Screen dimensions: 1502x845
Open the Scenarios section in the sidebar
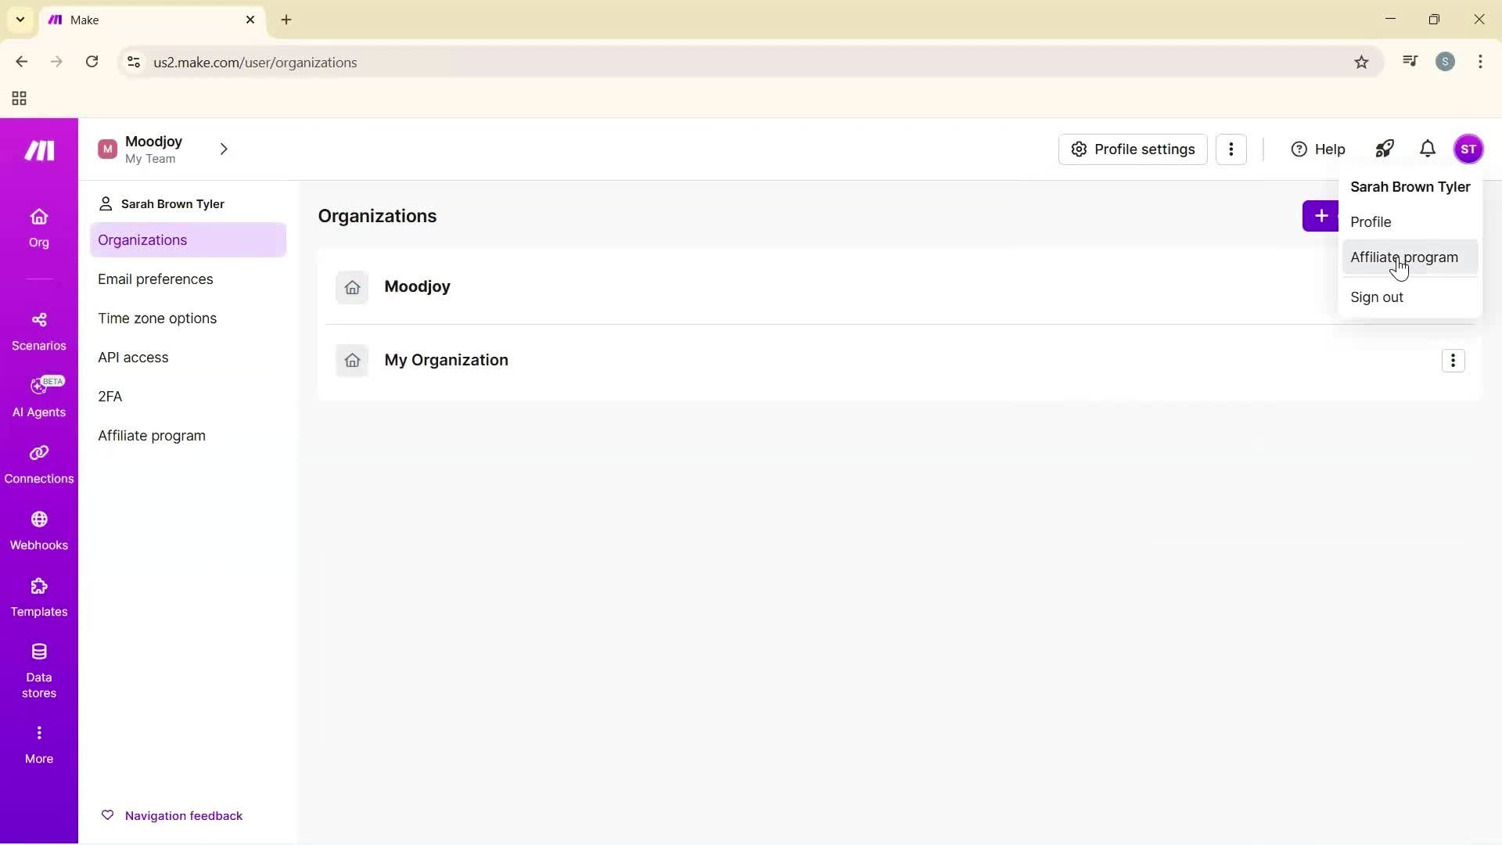[x=39, y=330]
